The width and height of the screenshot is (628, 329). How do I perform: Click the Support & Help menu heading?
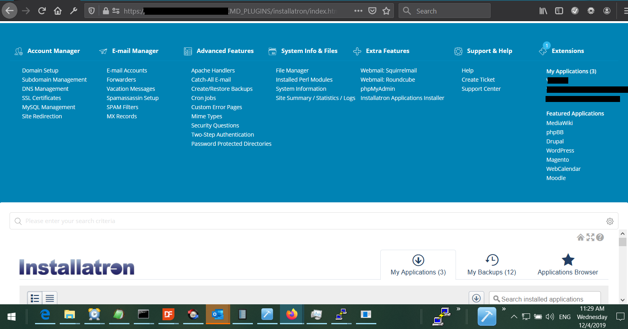tap(489, 51)
